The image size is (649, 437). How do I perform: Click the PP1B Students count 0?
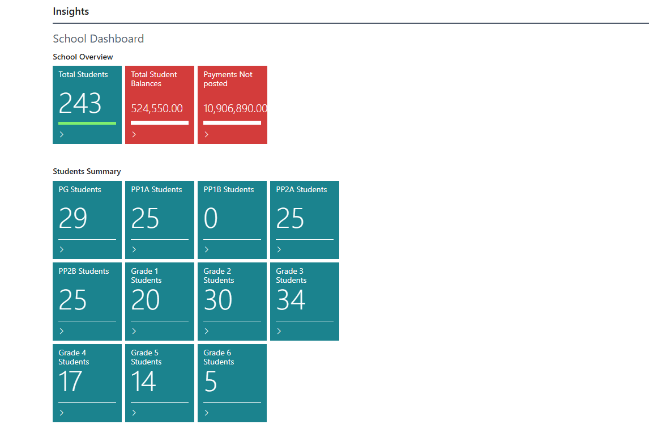(x=211, y=218)
